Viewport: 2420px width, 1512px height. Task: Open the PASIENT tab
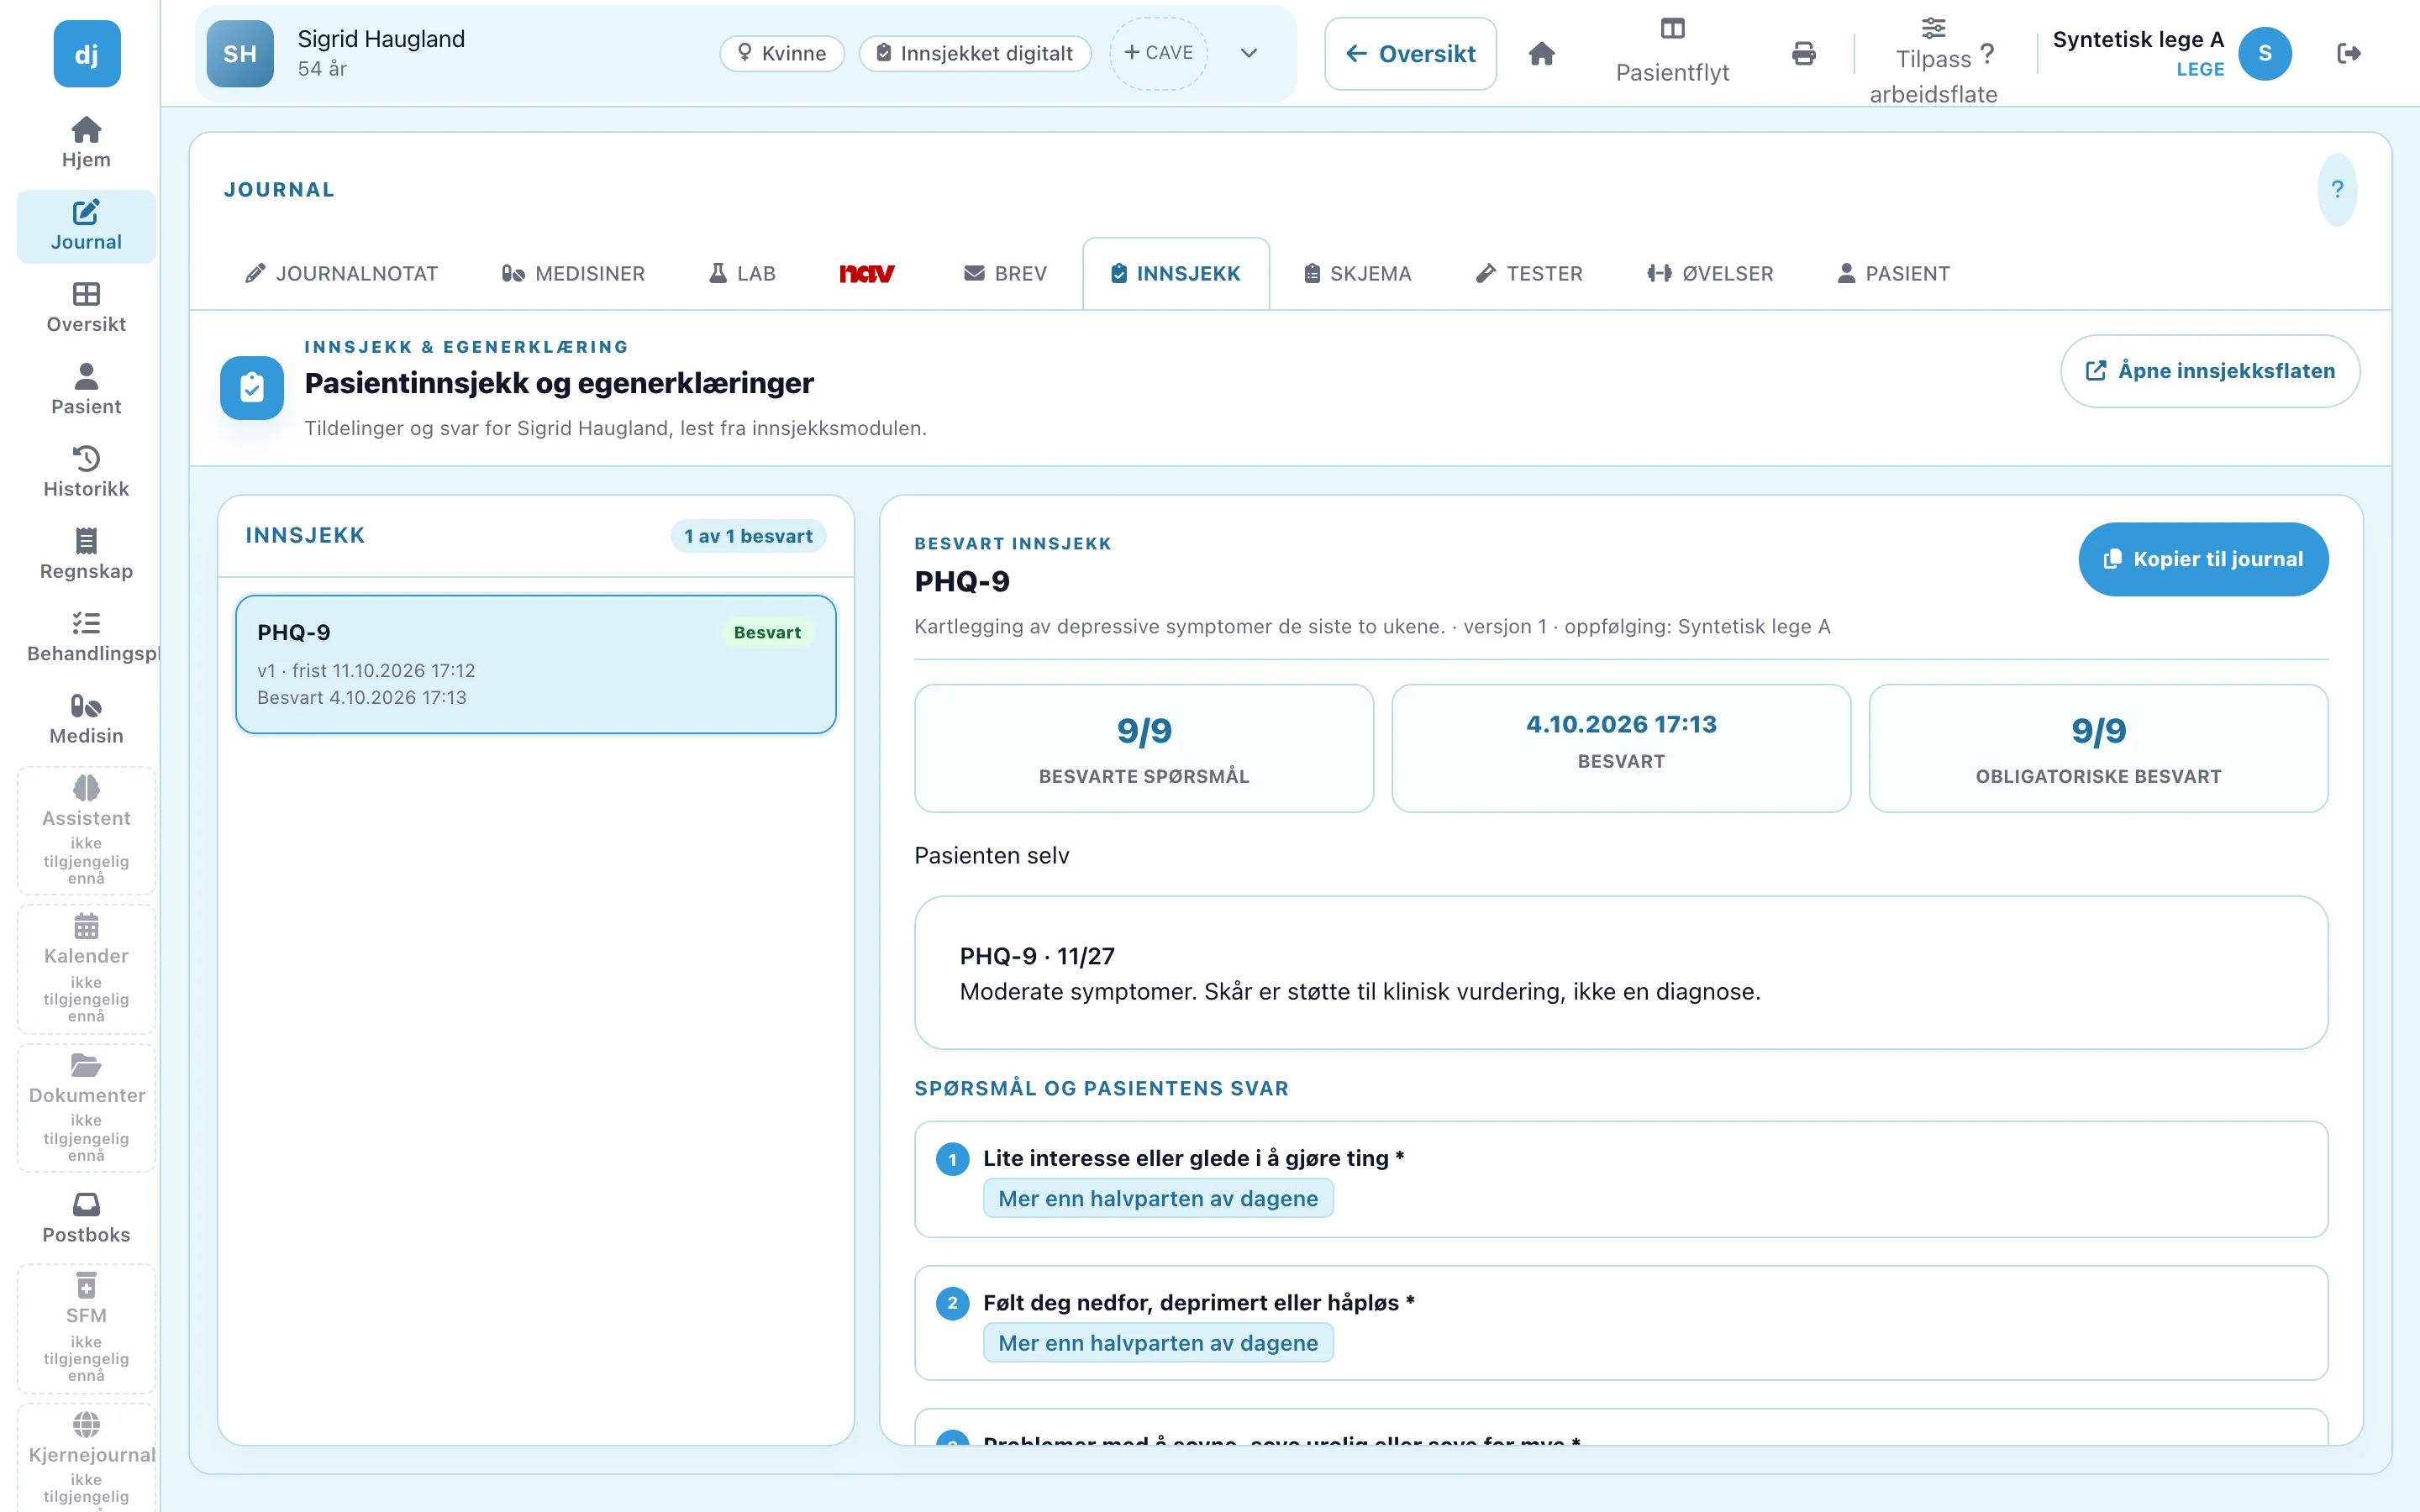1893,273
